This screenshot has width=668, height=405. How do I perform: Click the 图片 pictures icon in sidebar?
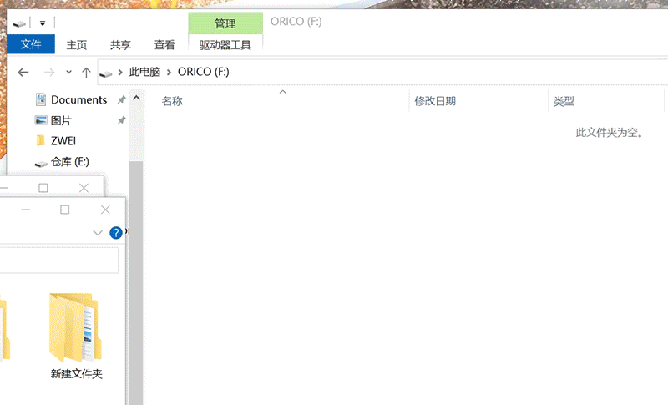[x=41, y=120]
